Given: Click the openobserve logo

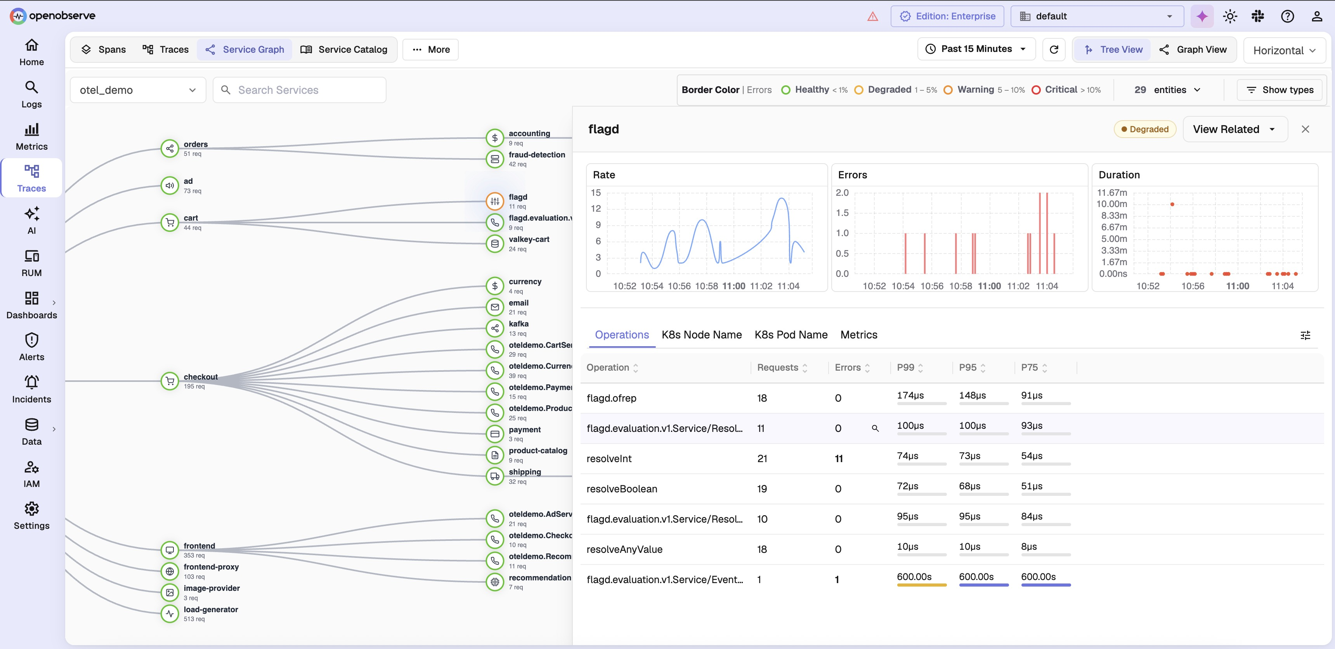Looking at the screenshot, I should [x=53, y=16].
